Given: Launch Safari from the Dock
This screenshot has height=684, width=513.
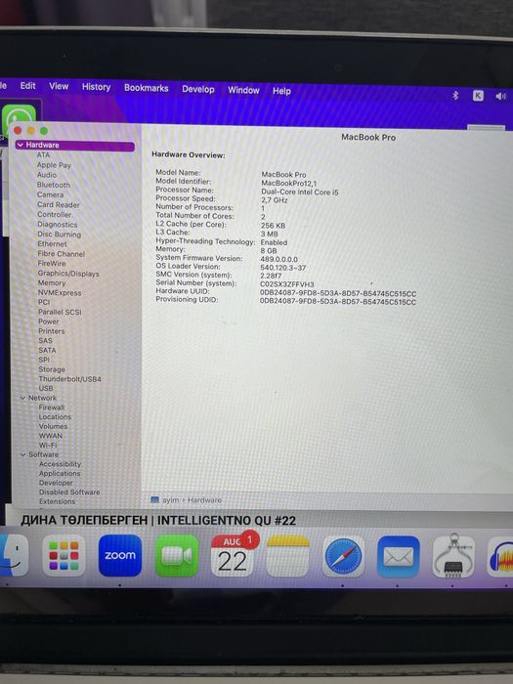Looking at the screenshot, I should point(343,557).
